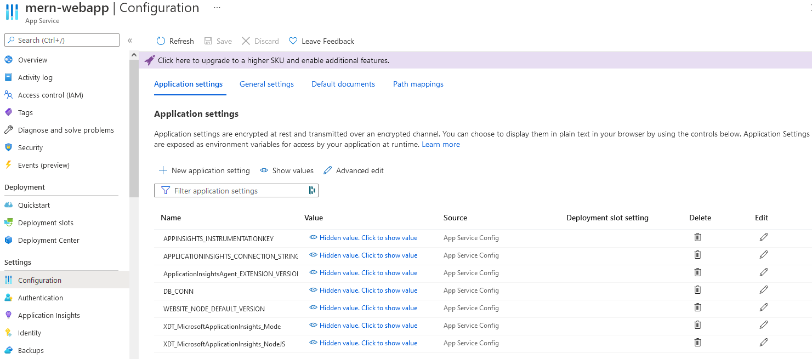Collapse the left sidebar menu
Screen dimensions: 812x359
[x=130, y=41]
